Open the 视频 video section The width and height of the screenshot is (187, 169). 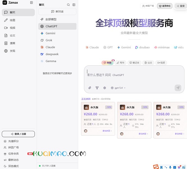tap(18, 28)
